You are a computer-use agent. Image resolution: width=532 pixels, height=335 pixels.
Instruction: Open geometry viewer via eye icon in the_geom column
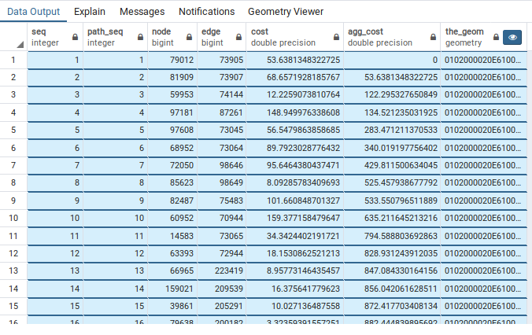point(512,37)
